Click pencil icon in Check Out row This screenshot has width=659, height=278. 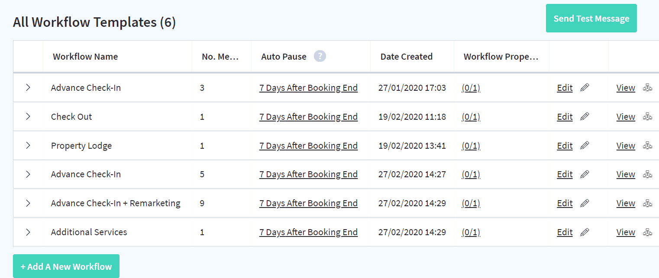(585, 117)
